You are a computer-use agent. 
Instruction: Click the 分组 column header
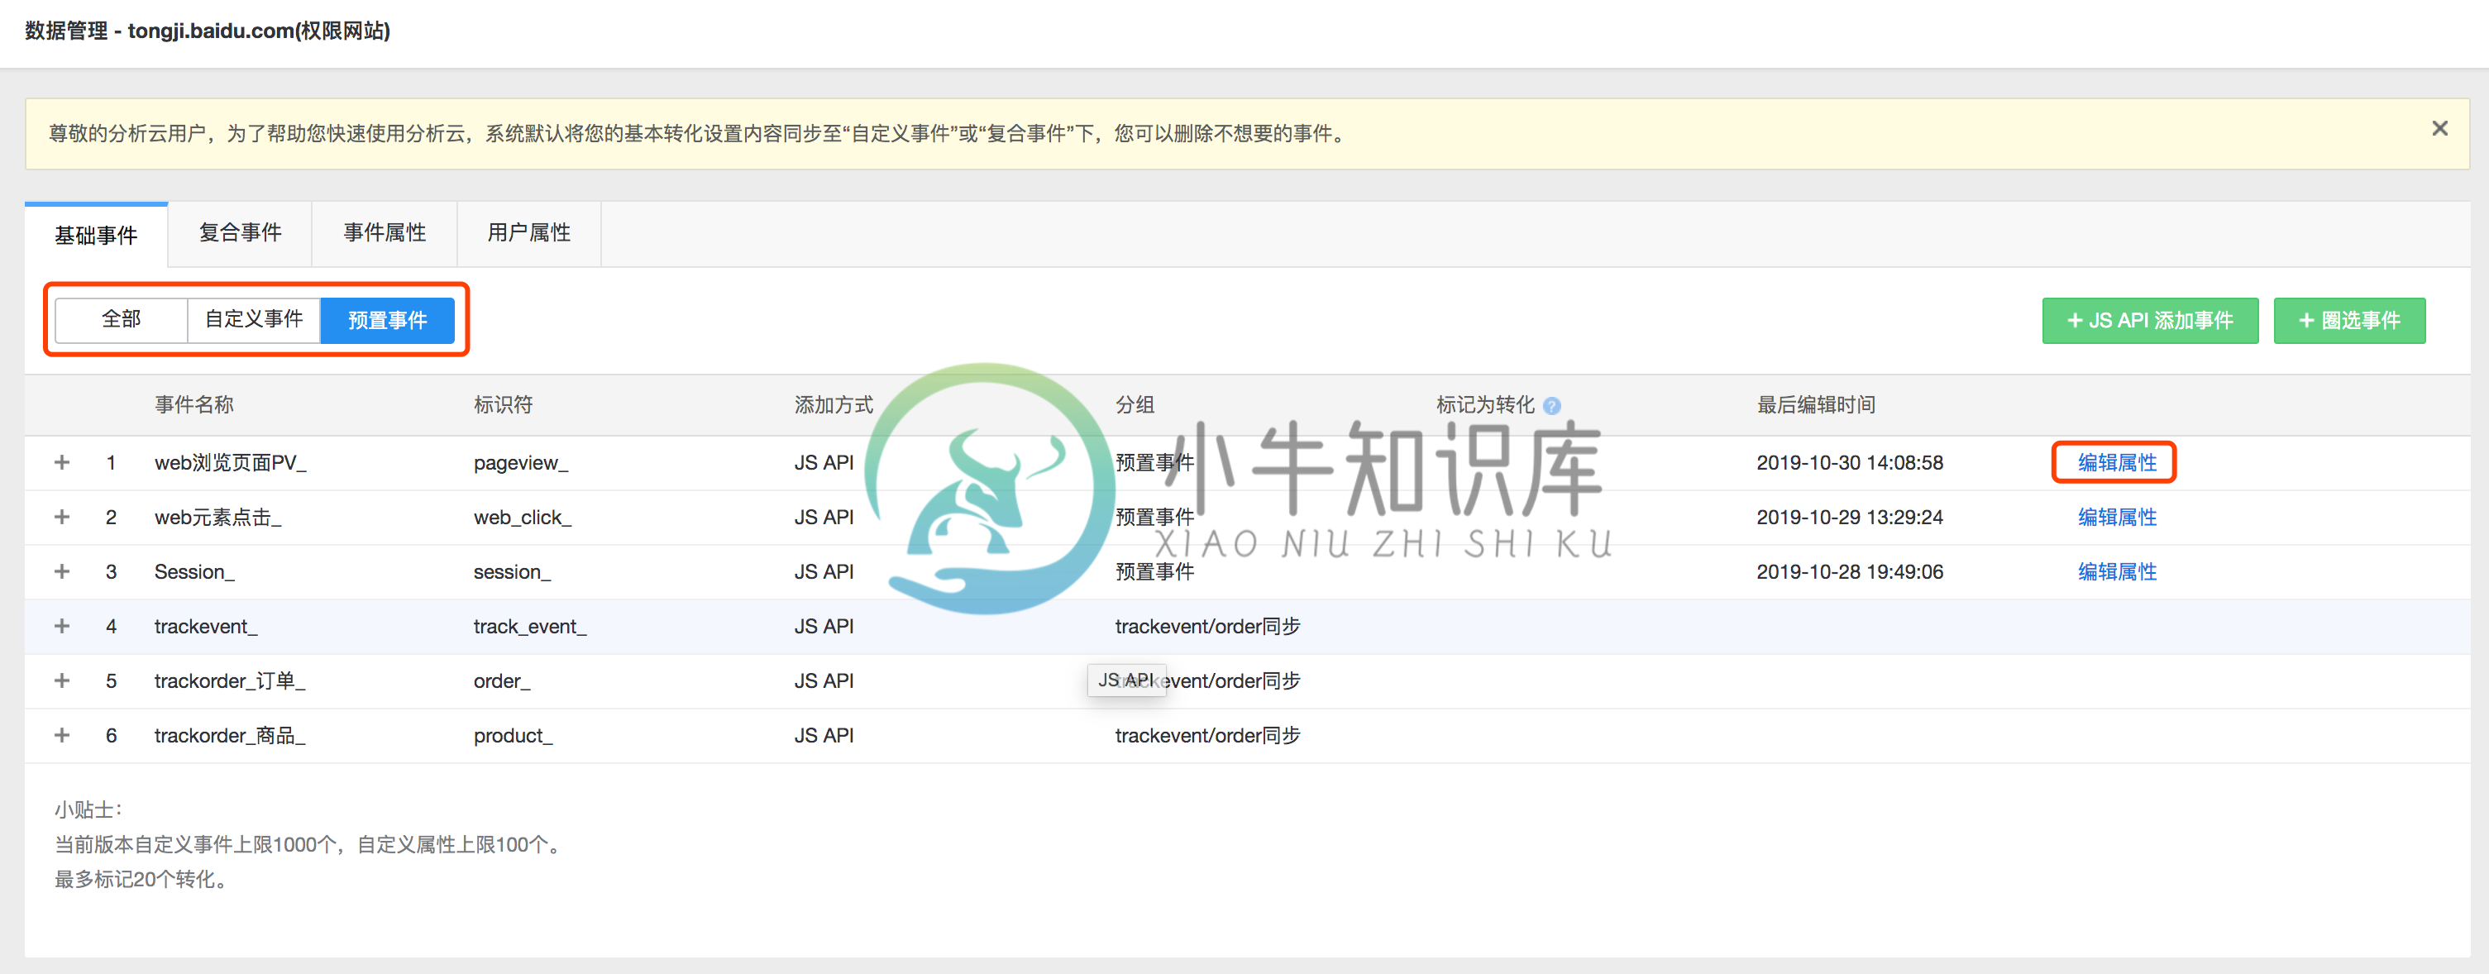click(1135, 405)
